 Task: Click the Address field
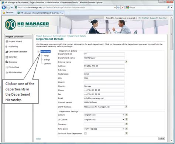click(104, 66)
